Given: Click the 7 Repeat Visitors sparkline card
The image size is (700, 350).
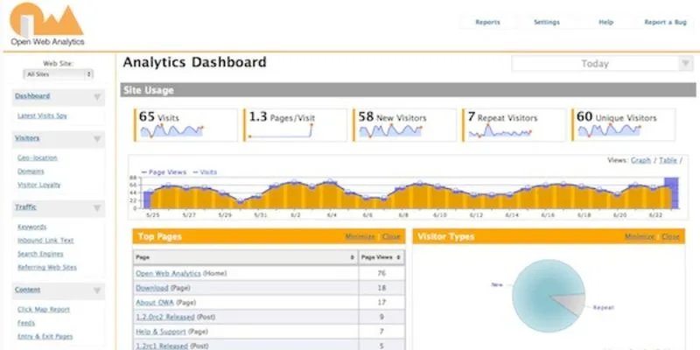Looking at the screenshot, I should pyautogui.click(x=514, y=125).
